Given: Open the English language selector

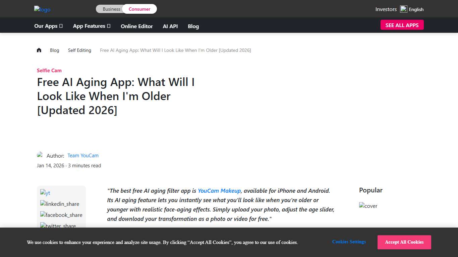Looking at the screenshot, I should click(416, 9).
